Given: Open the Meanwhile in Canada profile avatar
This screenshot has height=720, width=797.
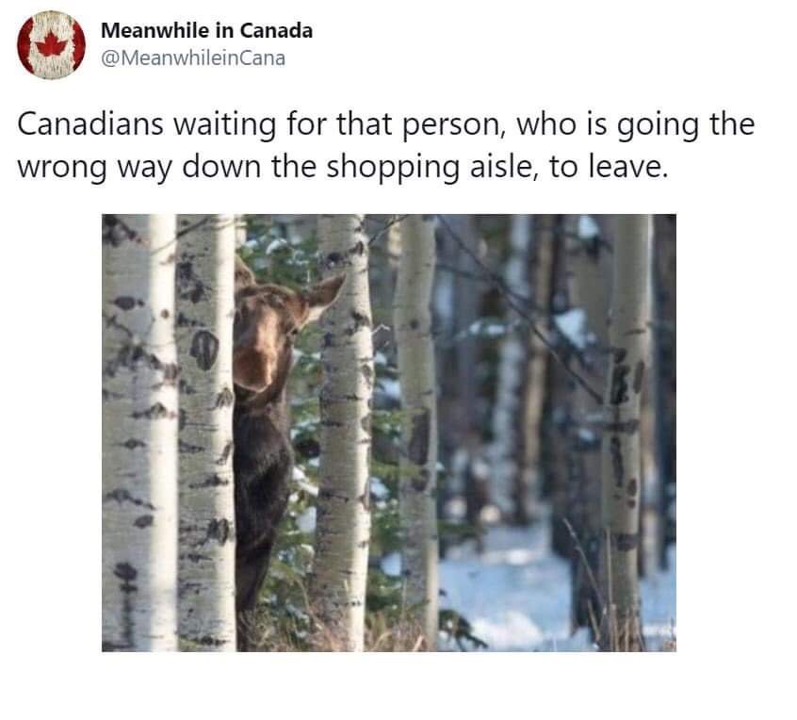Looking at the screenshot, I should 51,44.
